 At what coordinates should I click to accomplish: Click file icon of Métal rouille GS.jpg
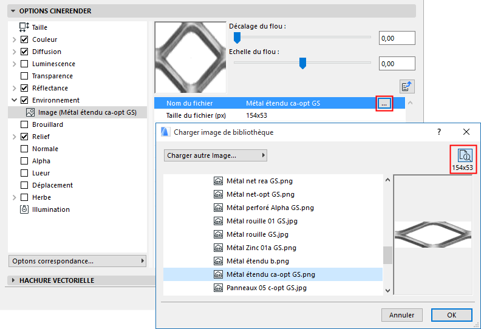[218, 234]
